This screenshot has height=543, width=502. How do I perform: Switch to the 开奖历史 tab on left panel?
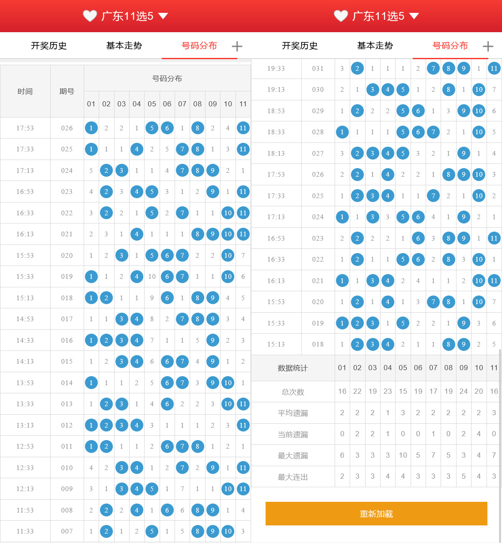[x=48, y=46]
